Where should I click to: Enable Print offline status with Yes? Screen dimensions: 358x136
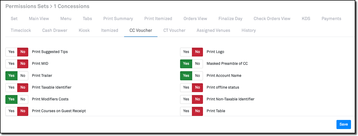[186, 87]
